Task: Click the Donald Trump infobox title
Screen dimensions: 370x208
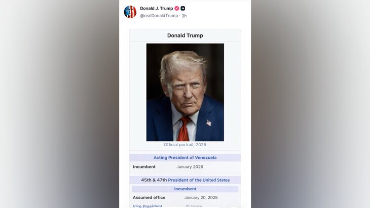Action: coord(185,35)
